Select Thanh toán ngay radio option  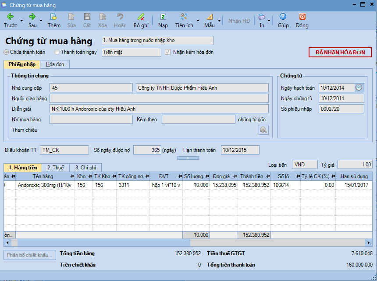coord(57,52)
